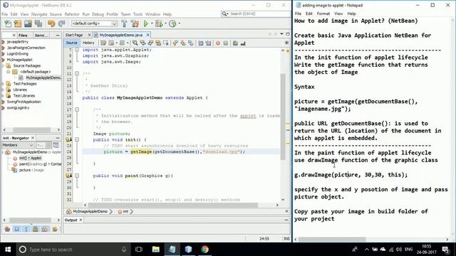Click the Debug Project toolbar icon
Viewport: 456px width, 256px height.
[159, 23]
